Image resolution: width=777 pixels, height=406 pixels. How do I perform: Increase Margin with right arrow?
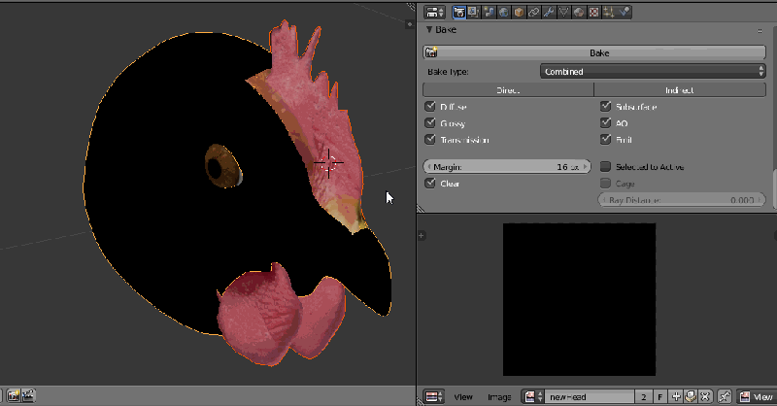pos(586,167)
